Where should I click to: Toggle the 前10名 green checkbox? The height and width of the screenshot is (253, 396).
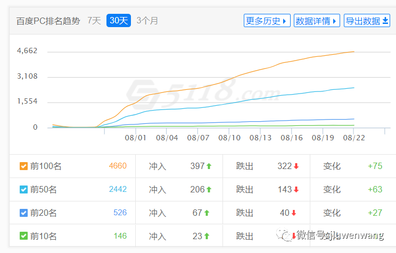tap(23, 236)
